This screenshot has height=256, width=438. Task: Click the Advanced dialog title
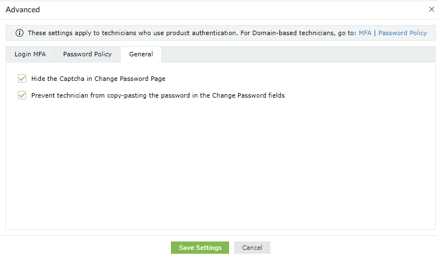(x=23, y=9)
